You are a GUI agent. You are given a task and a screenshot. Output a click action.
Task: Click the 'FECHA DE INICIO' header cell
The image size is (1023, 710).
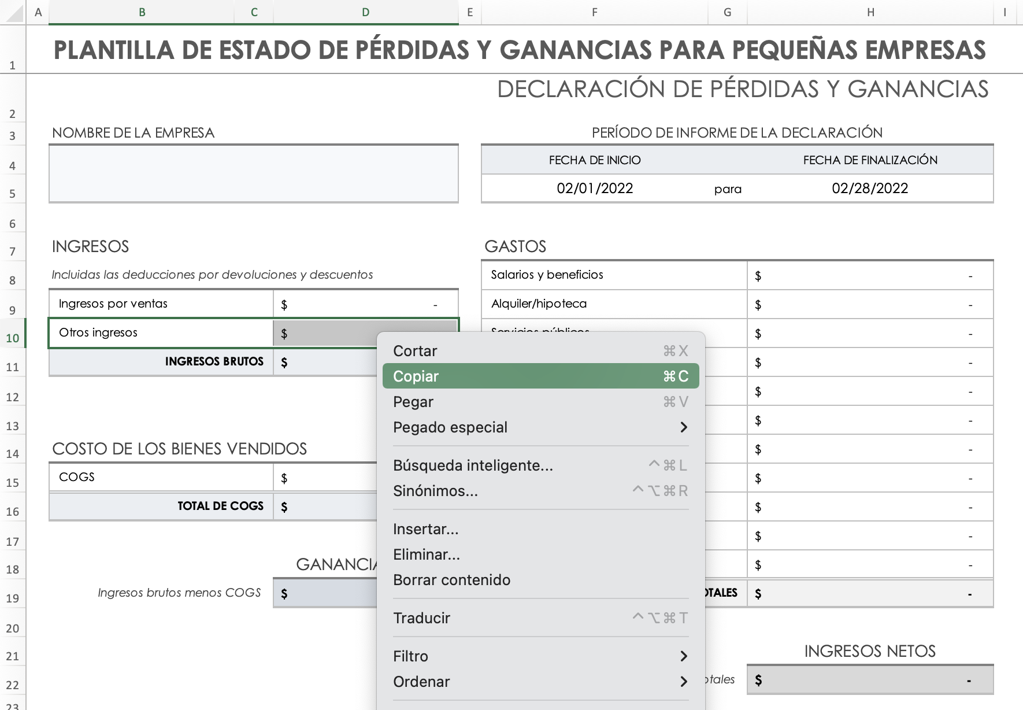(x=595, y=160)
